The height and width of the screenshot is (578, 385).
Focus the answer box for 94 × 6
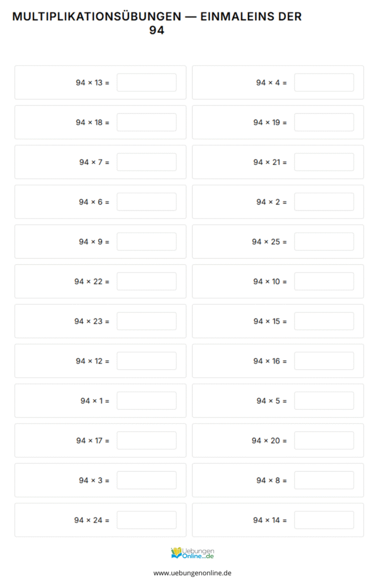(x=147, y=202)
